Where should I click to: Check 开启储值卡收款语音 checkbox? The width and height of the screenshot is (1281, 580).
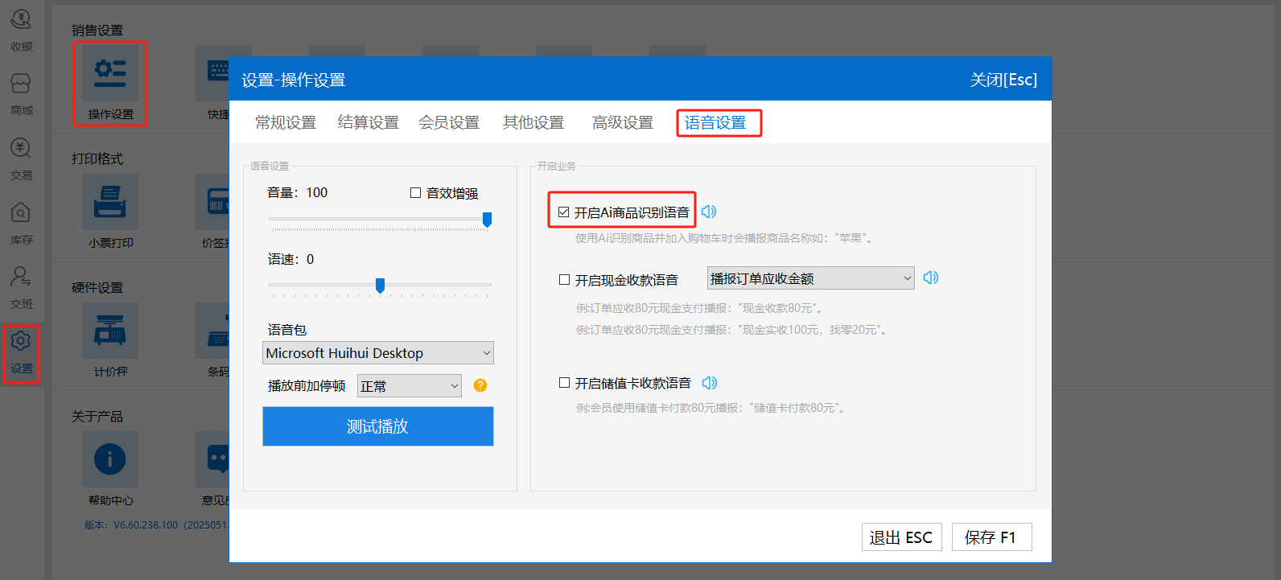point(564,383)
